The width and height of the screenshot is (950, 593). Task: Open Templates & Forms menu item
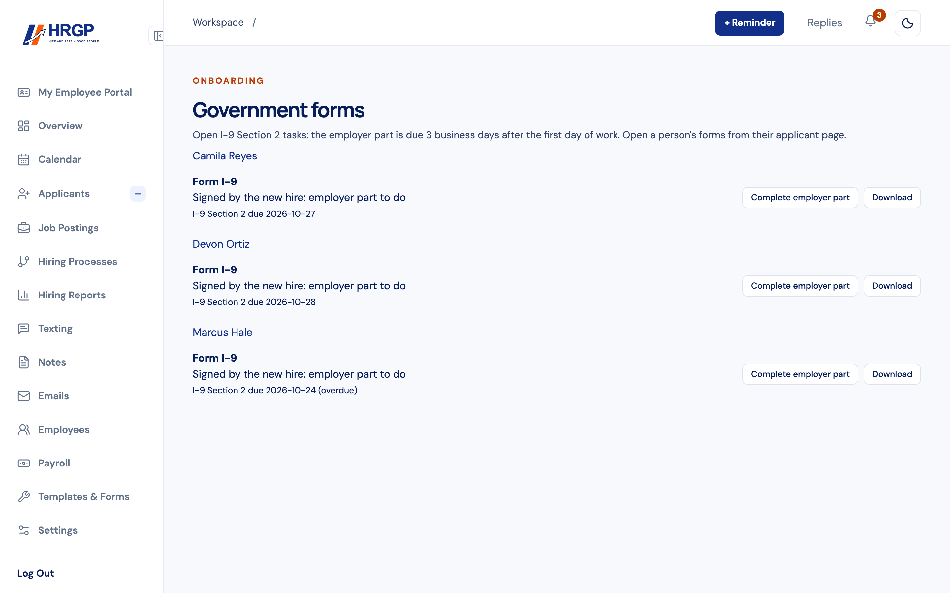coord(81,497)
